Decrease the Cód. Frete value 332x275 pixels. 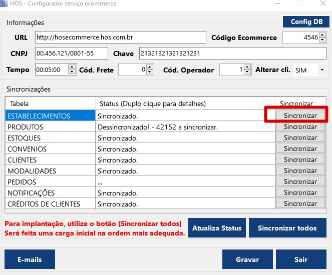(150, 72)
